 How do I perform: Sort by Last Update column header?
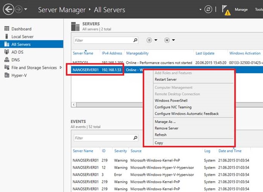[x=205, y=53]
